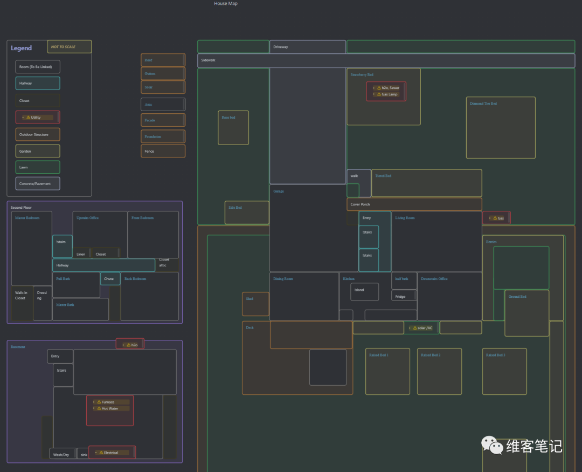Screen dimensions: 582x472
Task: Select the NOT TO SCALE note
Action: point(70,47)
